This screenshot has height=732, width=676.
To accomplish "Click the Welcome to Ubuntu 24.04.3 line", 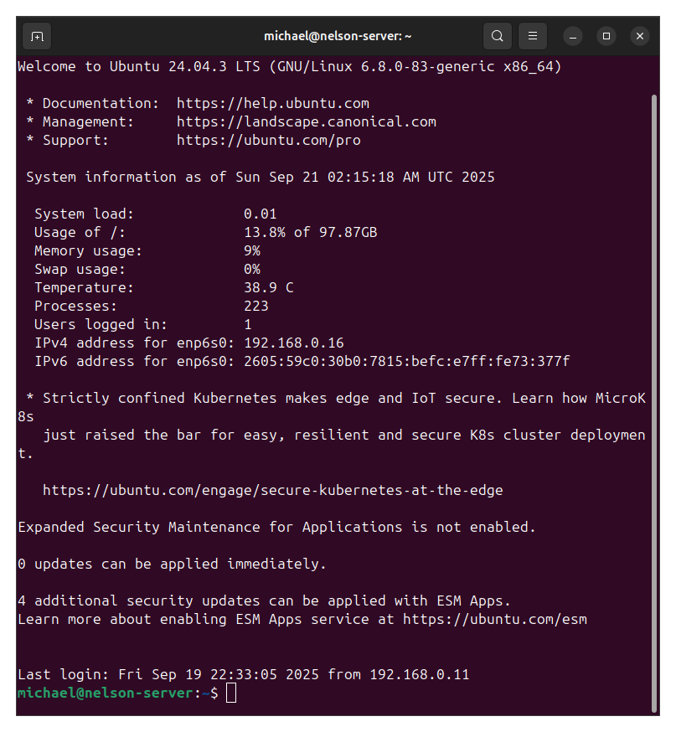I will [x=289, y=67].
